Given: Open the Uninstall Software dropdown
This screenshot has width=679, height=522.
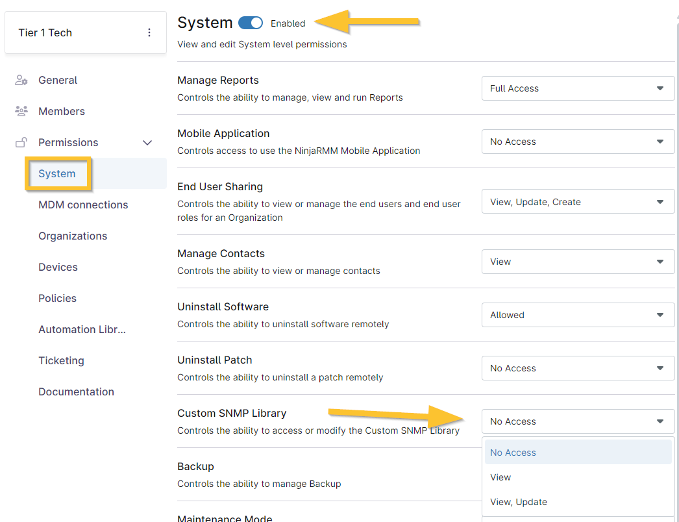Looking at the screenshot, I should (578, 315).
